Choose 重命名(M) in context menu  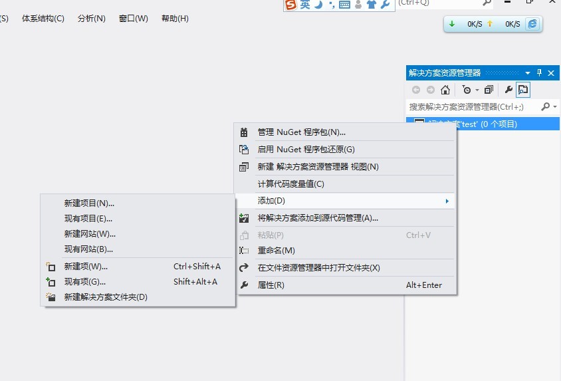click(345, 251)
